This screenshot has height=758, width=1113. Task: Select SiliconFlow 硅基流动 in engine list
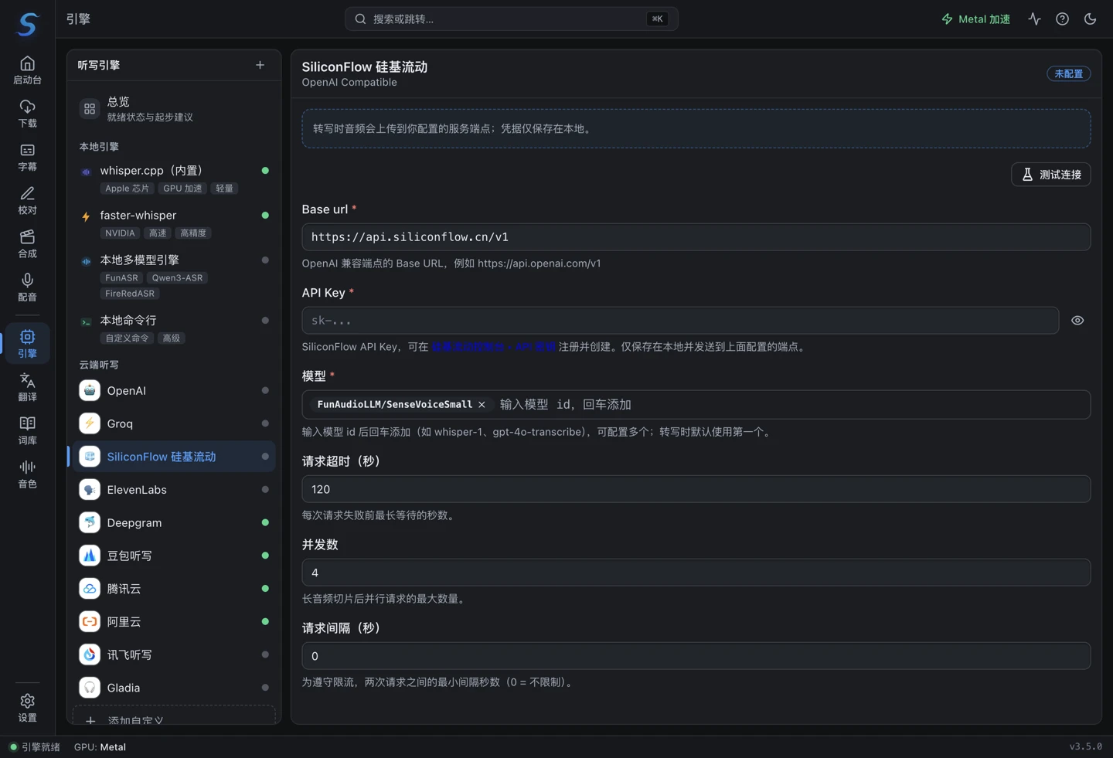point(174,457)
